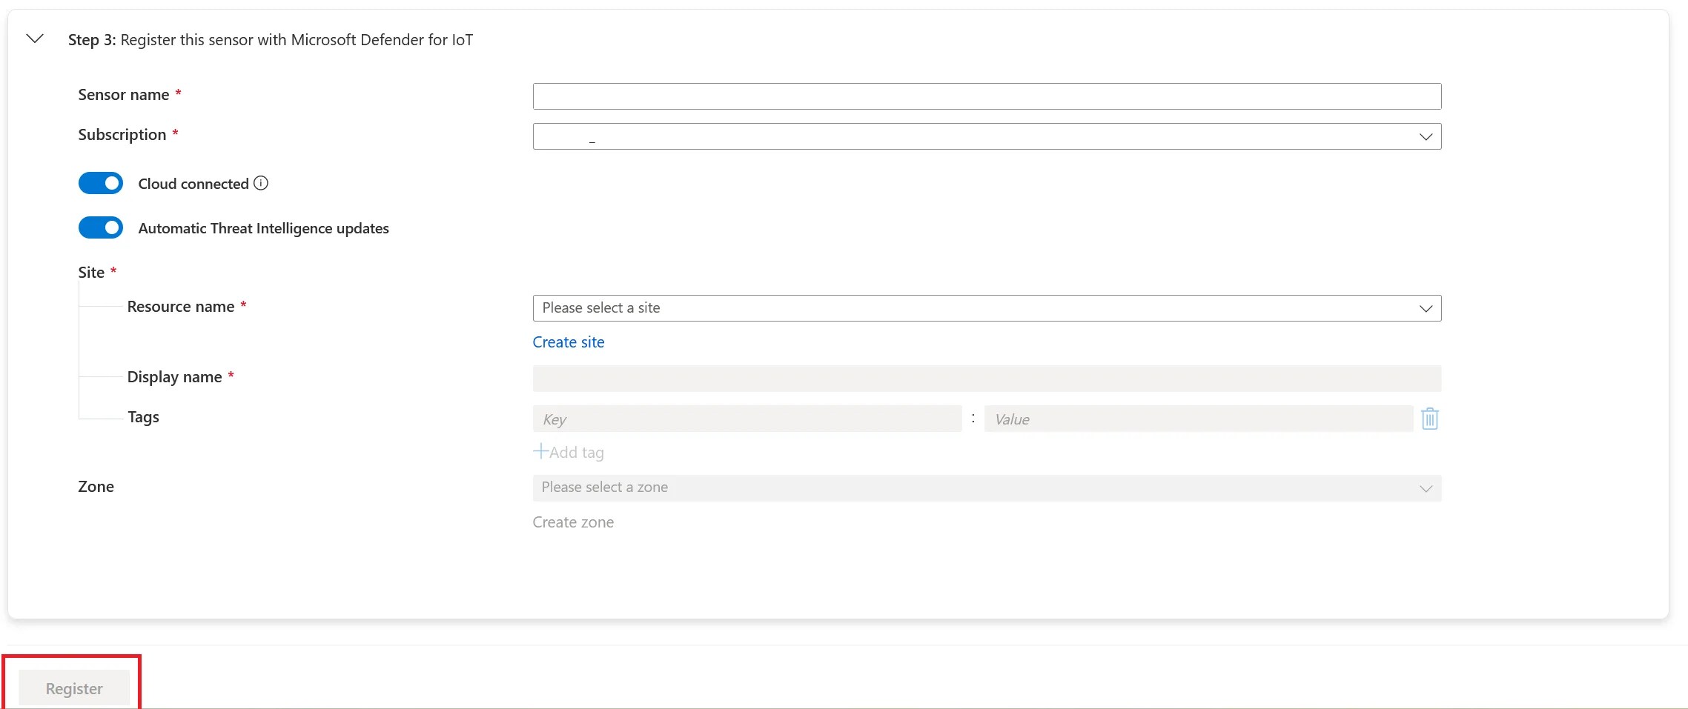Show Cloud connected info tooltip icon
Viewport: 1688px width, 709px height.
(x=261, y=183)
